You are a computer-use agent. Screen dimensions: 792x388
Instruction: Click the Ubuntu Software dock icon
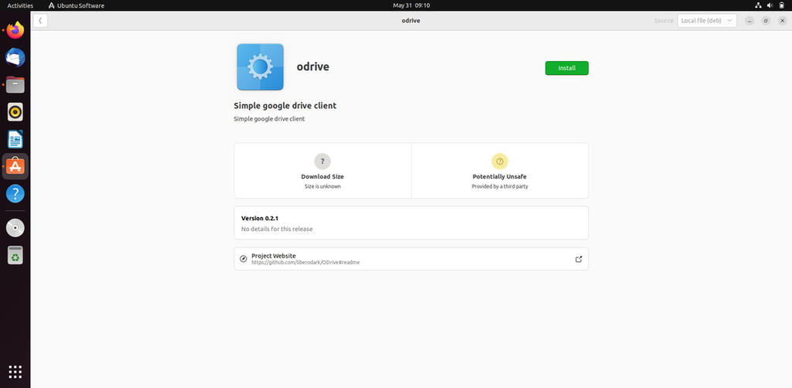coord(15,166)
